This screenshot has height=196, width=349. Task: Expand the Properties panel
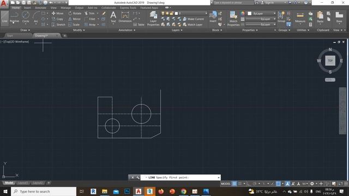click(x=250, y=30)
